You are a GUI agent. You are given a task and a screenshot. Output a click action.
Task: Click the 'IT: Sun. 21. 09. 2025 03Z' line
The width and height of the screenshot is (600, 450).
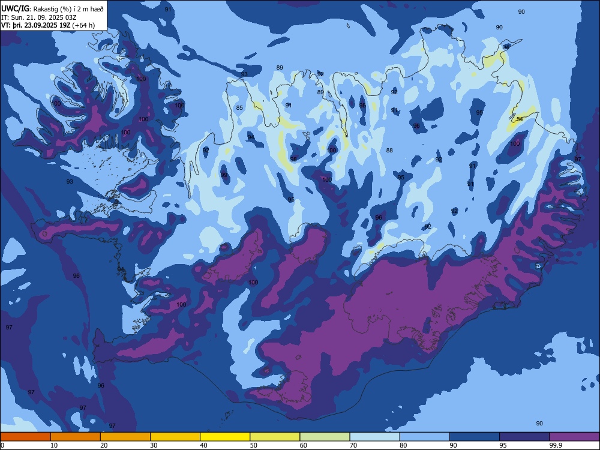[x=40, y=17]
